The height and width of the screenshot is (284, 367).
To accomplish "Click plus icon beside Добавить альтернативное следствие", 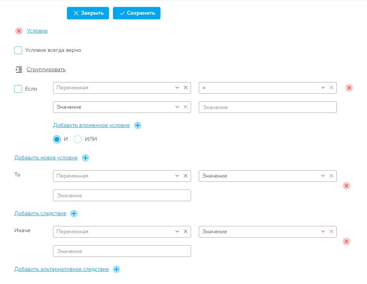I will coord(116,269).
